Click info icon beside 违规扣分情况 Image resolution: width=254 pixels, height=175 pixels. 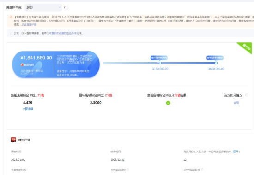coord(247,95)
